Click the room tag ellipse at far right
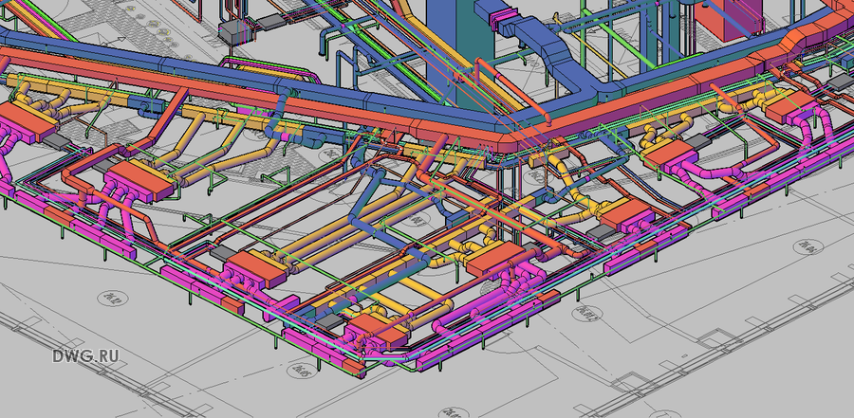This screenshot has width=854, height=418. (808, 247)
